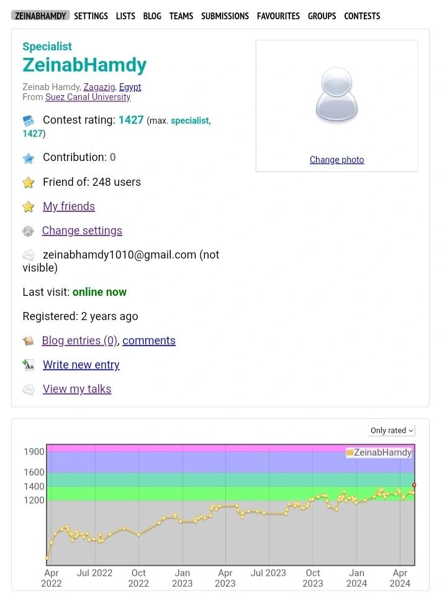Screen dimensions: 447x593
Task: Open the Suez Canal University link
Action: [x=88, y=97]
